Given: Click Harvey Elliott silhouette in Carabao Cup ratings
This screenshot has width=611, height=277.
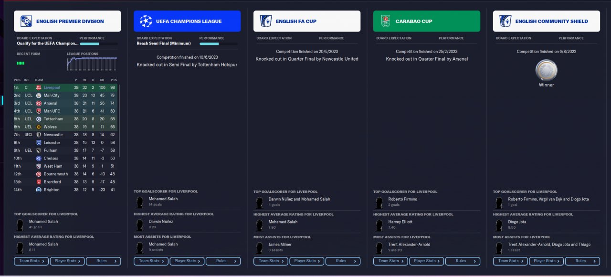Looking at the screenshot, I should [379, 225].
